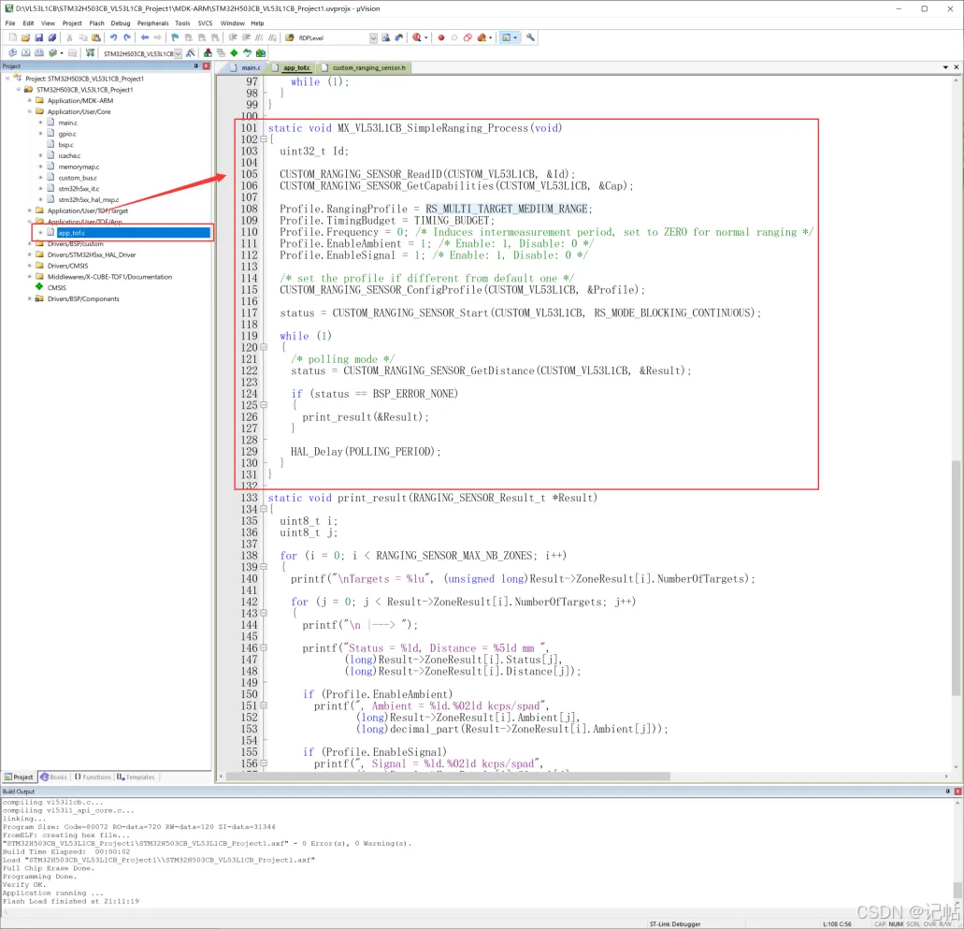Open the Peripherals menu
964x929 pixels.
(153, 23)
